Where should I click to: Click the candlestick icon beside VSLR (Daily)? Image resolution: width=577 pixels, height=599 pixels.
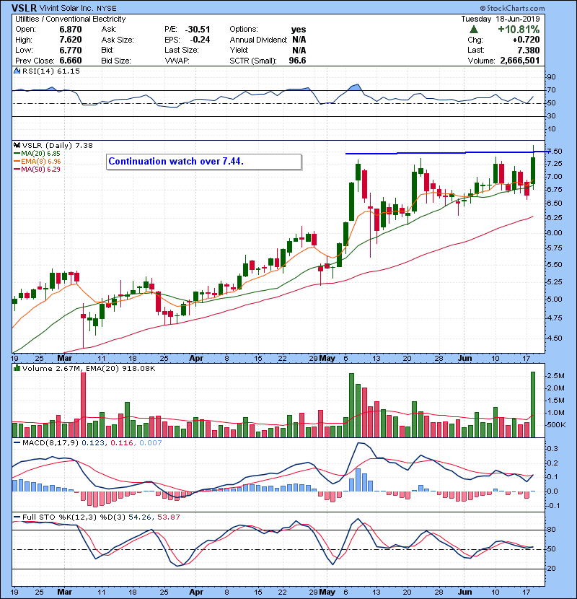17,145
